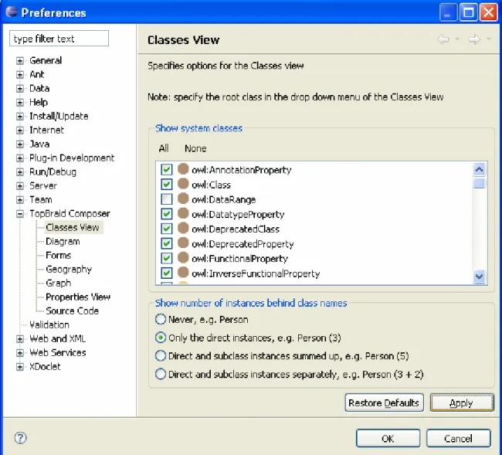Expand the General tree node
Image resolution: width=502 pixels, height=455 pixels.
[x=20, y=60]
